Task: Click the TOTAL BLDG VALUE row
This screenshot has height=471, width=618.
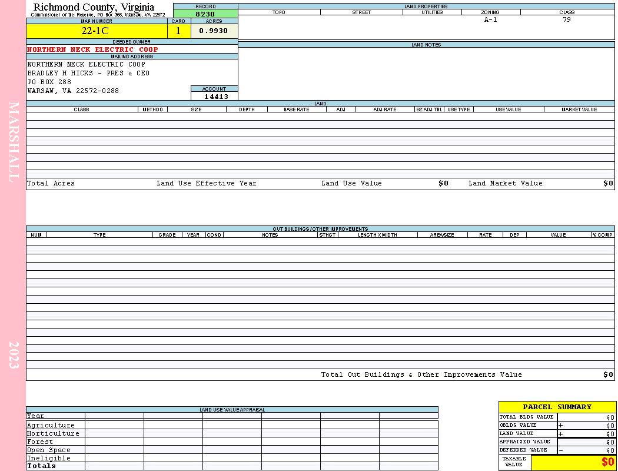Action: [x=557, y=417]
